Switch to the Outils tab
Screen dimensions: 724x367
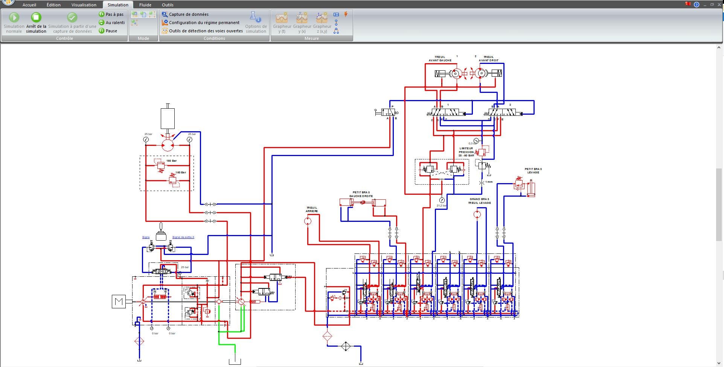(x=168, y=5)
